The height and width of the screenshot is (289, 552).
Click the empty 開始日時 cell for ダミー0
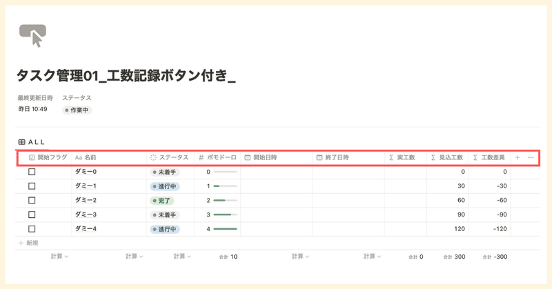pyautogui.click(x=277, y=172)
